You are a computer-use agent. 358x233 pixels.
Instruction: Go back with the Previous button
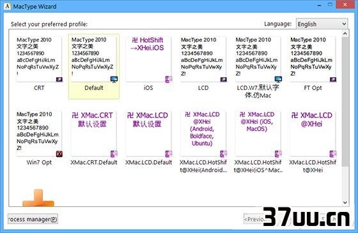254,220
